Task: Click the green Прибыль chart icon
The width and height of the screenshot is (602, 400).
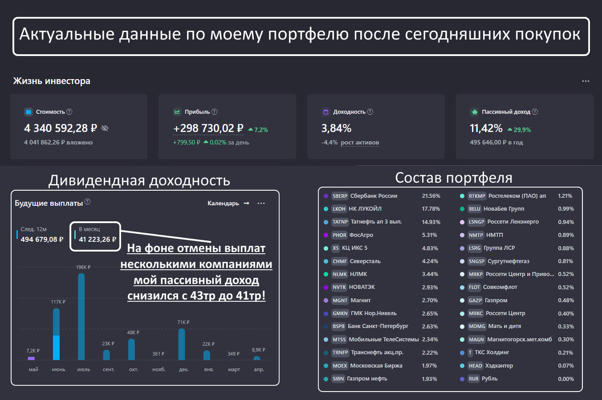Action: [177, 112]
